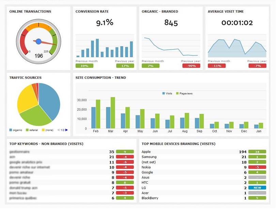
Task: Click the red "-5" badge next to Nokia
Action: pyautogui.click(x=257, y=167)
